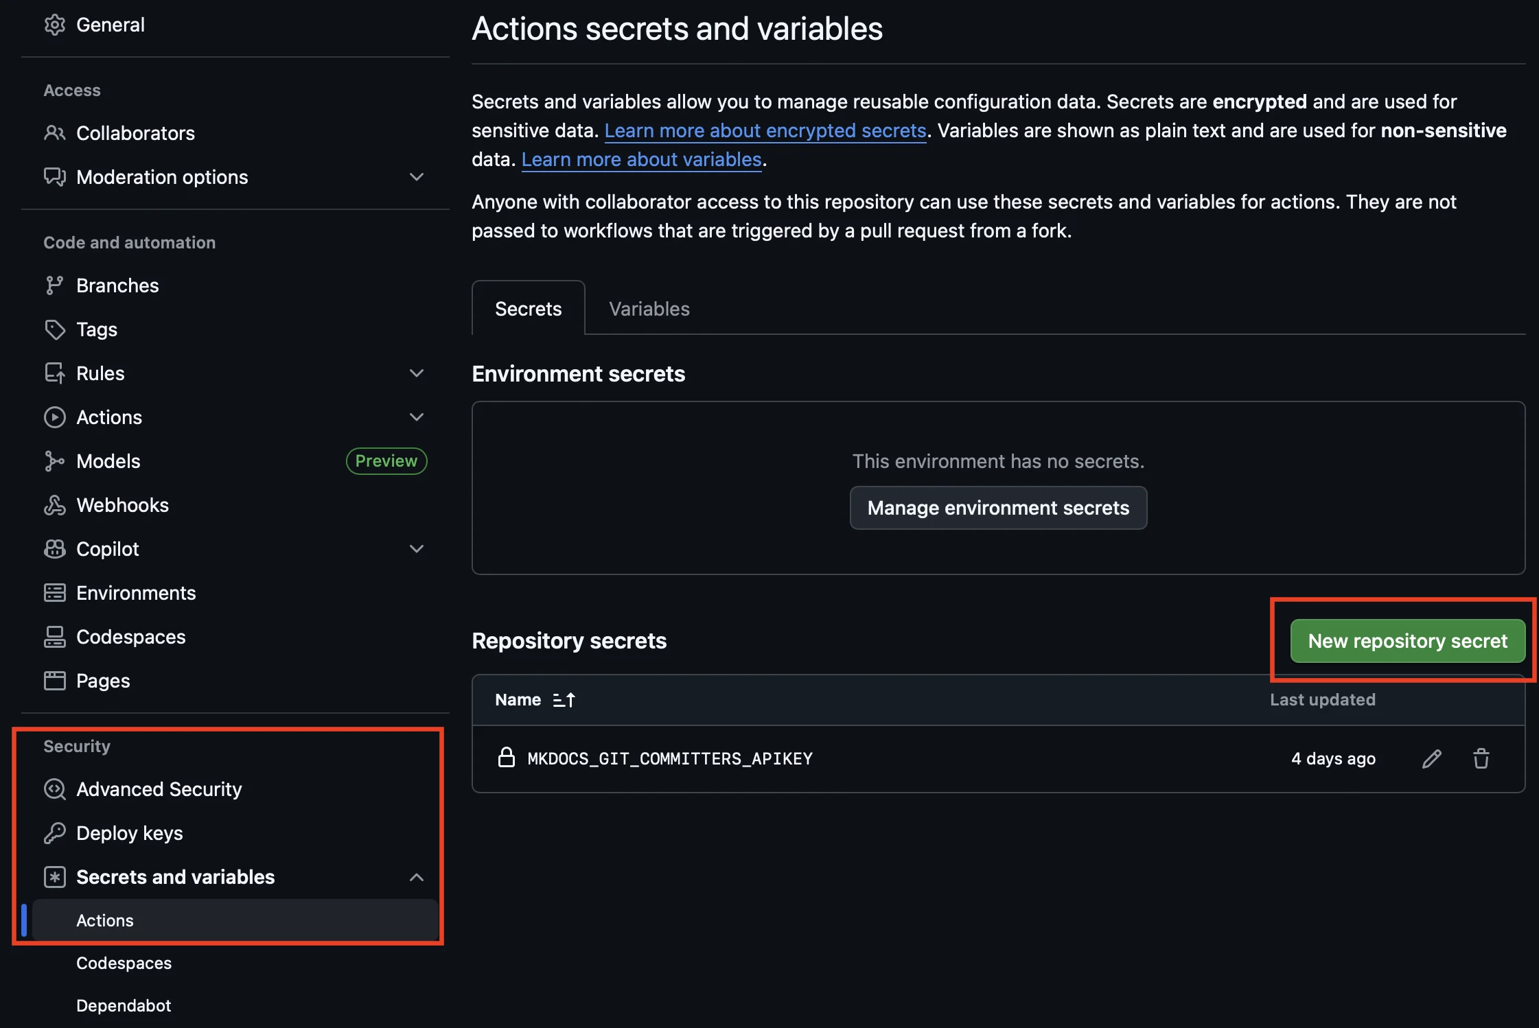Follow Learn more about encrypted secrets link
1539x1028 pixels.
(x=765, y=130)
